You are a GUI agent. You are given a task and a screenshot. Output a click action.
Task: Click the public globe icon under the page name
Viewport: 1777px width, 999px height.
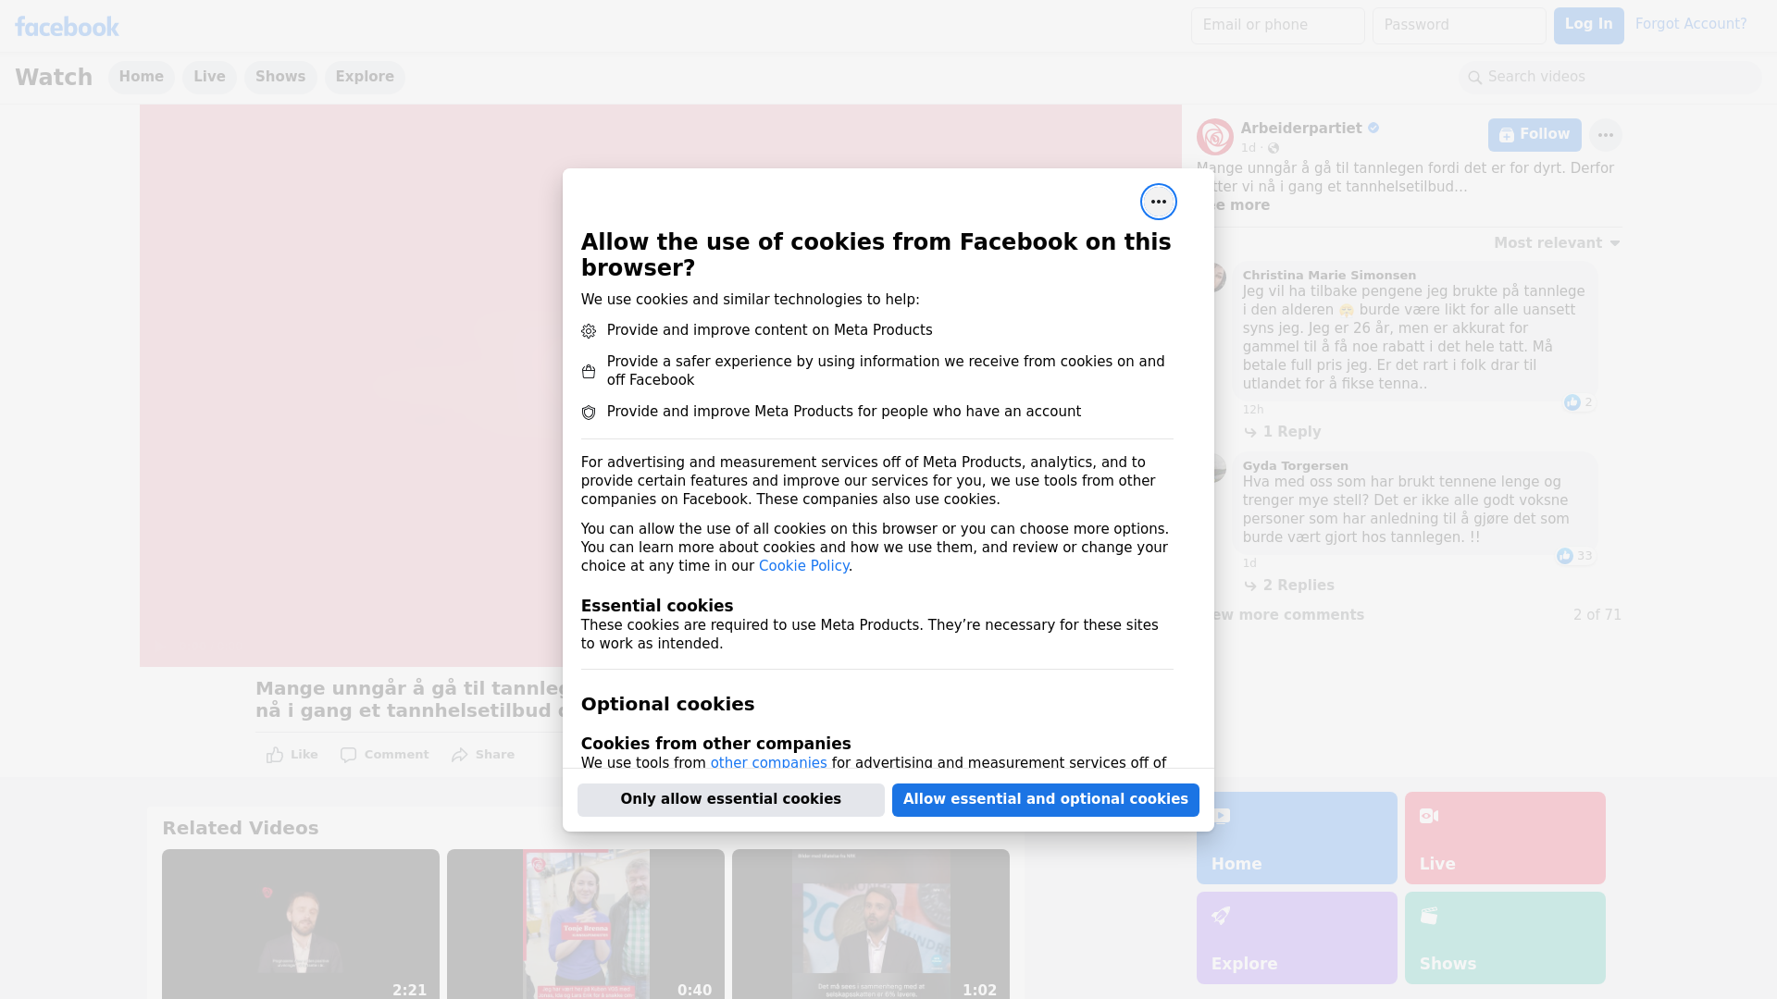point(1274,148)
